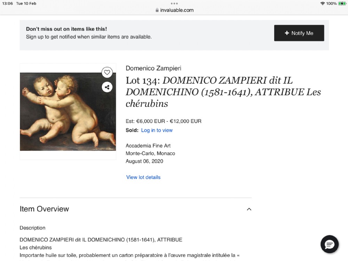Open the View lot details link
This screenshot has height=261, width=348.
coord(143,177)
